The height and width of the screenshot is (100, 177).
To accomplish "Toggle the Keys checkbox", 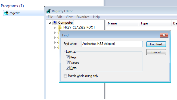I will (68, 57).
